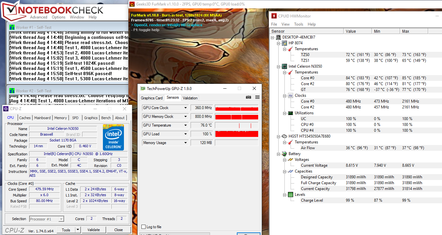Click the Close button in CPU-Z

[118, 230]
